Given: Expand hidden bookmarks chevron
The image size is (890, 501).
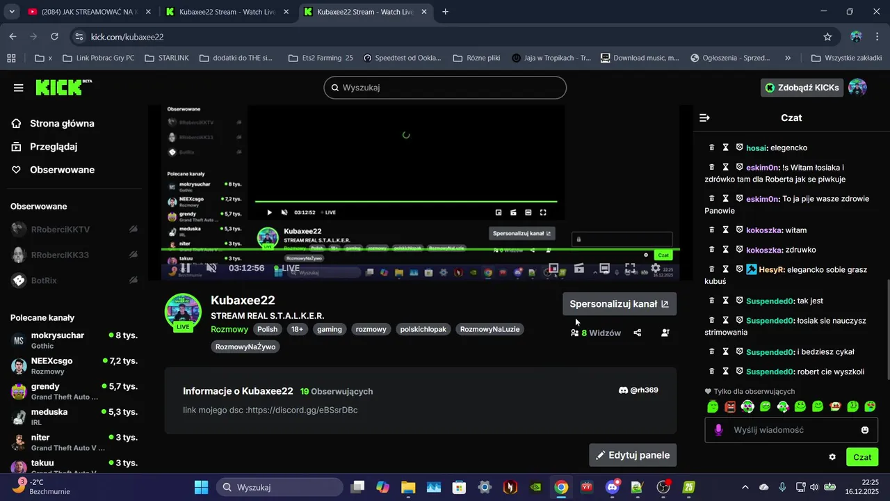Looking at the screenshot, I should (x=788, y=58).
